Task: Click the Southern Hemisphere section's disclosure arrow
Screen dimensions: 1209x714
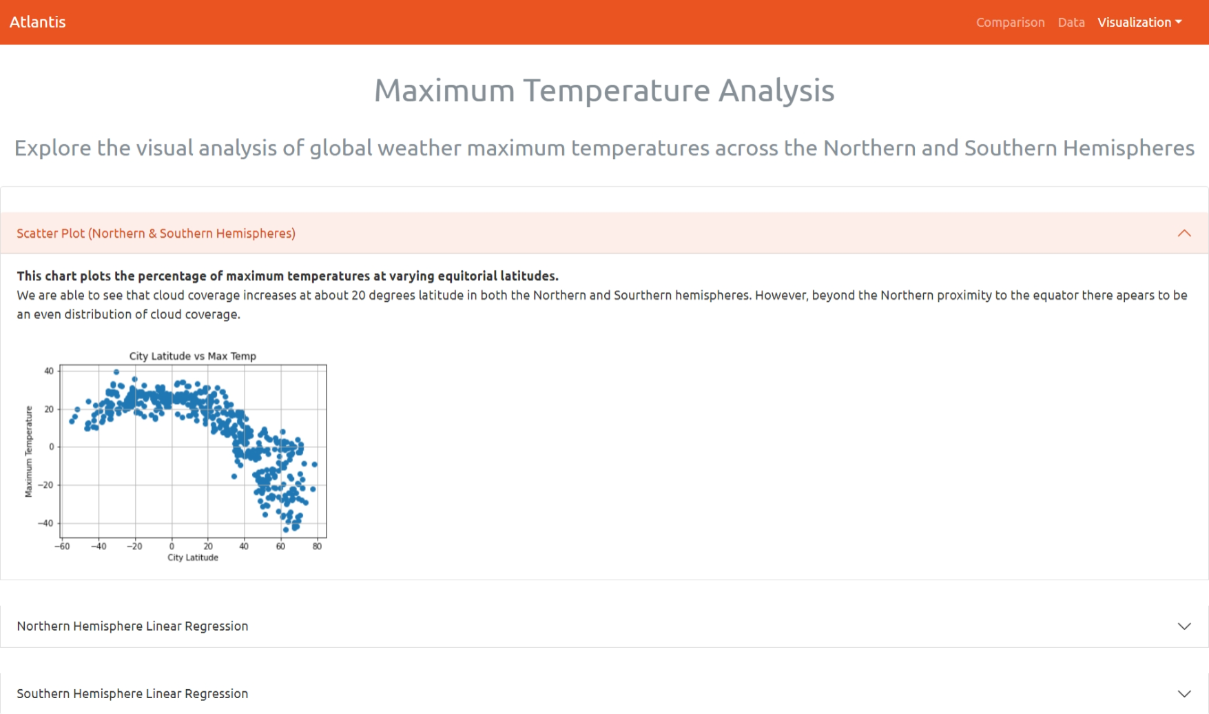Action: coord(1184,693)
